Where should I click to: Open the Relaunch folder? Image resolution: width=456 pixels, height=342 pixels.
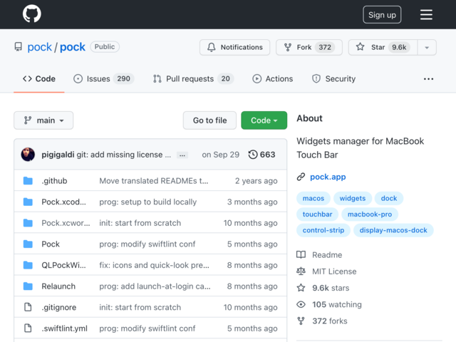58,286
